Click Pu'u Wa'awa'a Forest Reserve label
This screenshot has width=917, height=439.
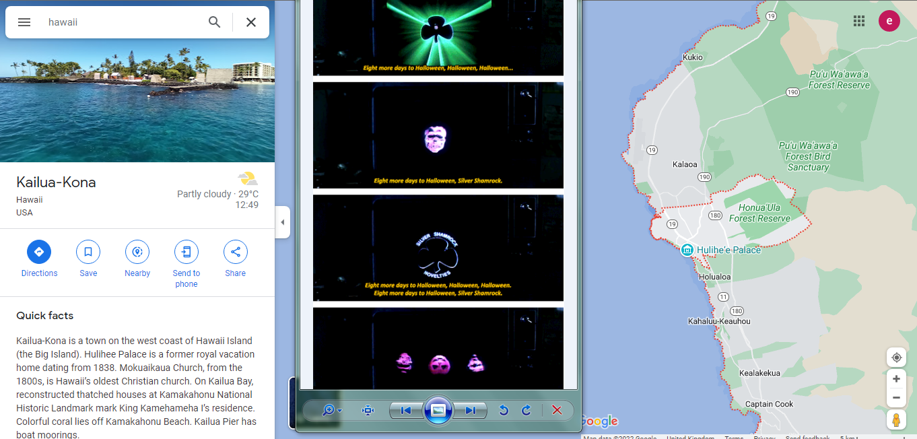[839, 79]
